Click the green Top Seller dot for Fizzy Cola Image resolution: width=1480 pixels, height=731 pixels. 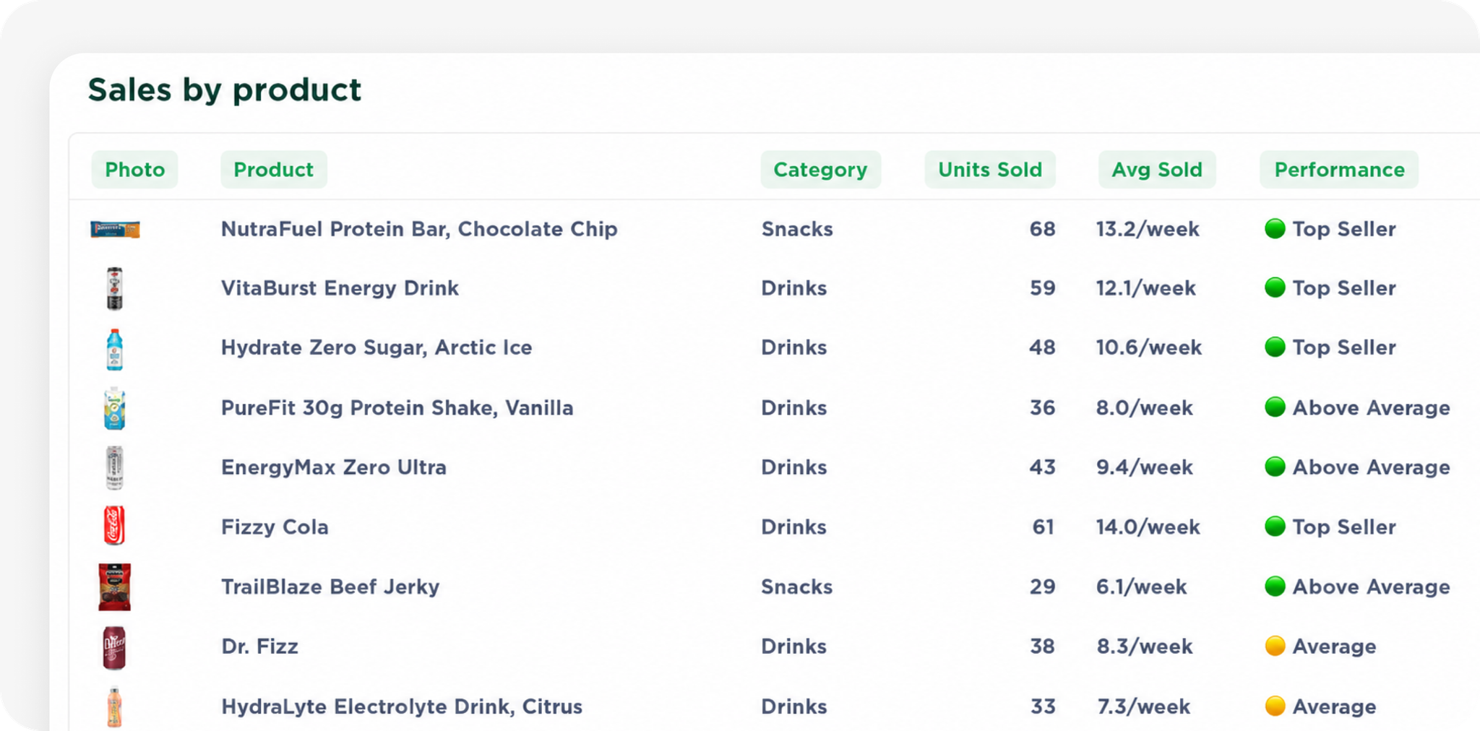click(x=1275, y=527)
